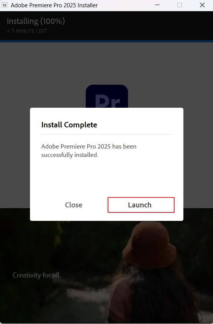The height and width of the screenshot is (324, 213).
Task: Click the divider line under Install Complete
Action: pos(107,135)
